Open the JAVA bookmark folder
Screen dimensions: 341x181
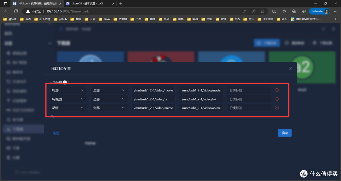click(105, 19)
